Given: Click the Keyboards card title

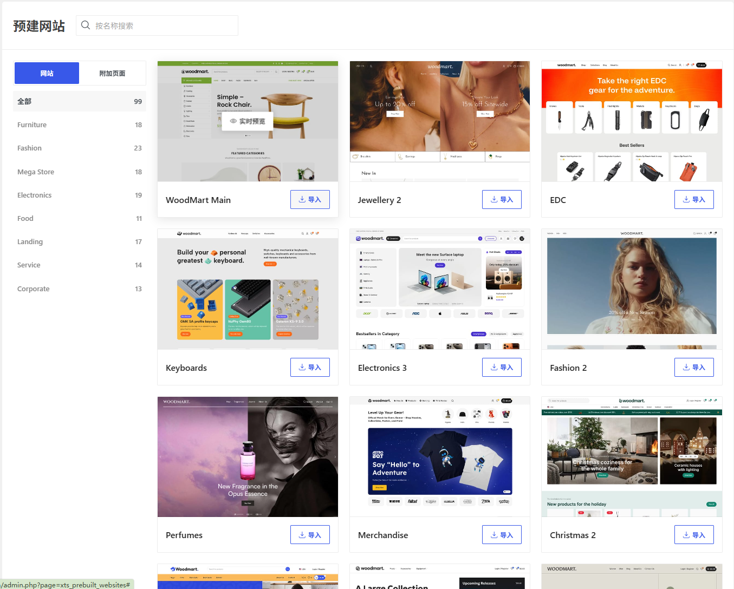Looking at the screenshot, I should (186, 368).
